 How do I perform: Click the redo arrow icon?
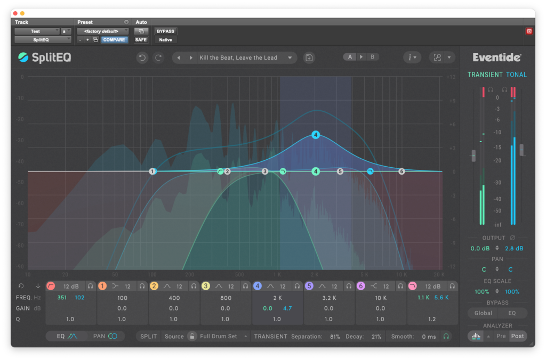pyautogui.click(x=158, y=58)
